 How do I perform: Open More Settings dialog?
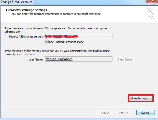pyautogui.click(x=141, y=98)
